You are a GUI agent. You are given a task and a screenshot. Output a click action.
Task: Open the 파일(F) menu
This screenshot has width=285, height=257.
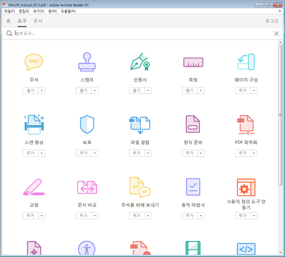[x=9, y=11]
